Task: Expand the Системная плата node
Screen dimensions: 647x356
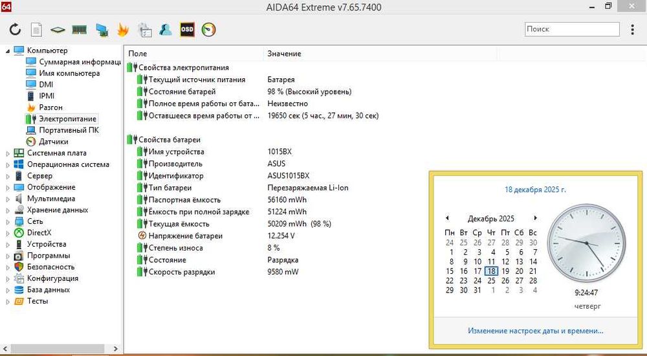Action: pyautogui.click(x=7, y=153)
